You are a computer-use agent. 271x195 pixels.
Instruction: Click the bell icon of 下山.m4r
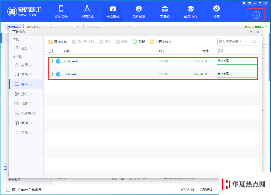58,74
